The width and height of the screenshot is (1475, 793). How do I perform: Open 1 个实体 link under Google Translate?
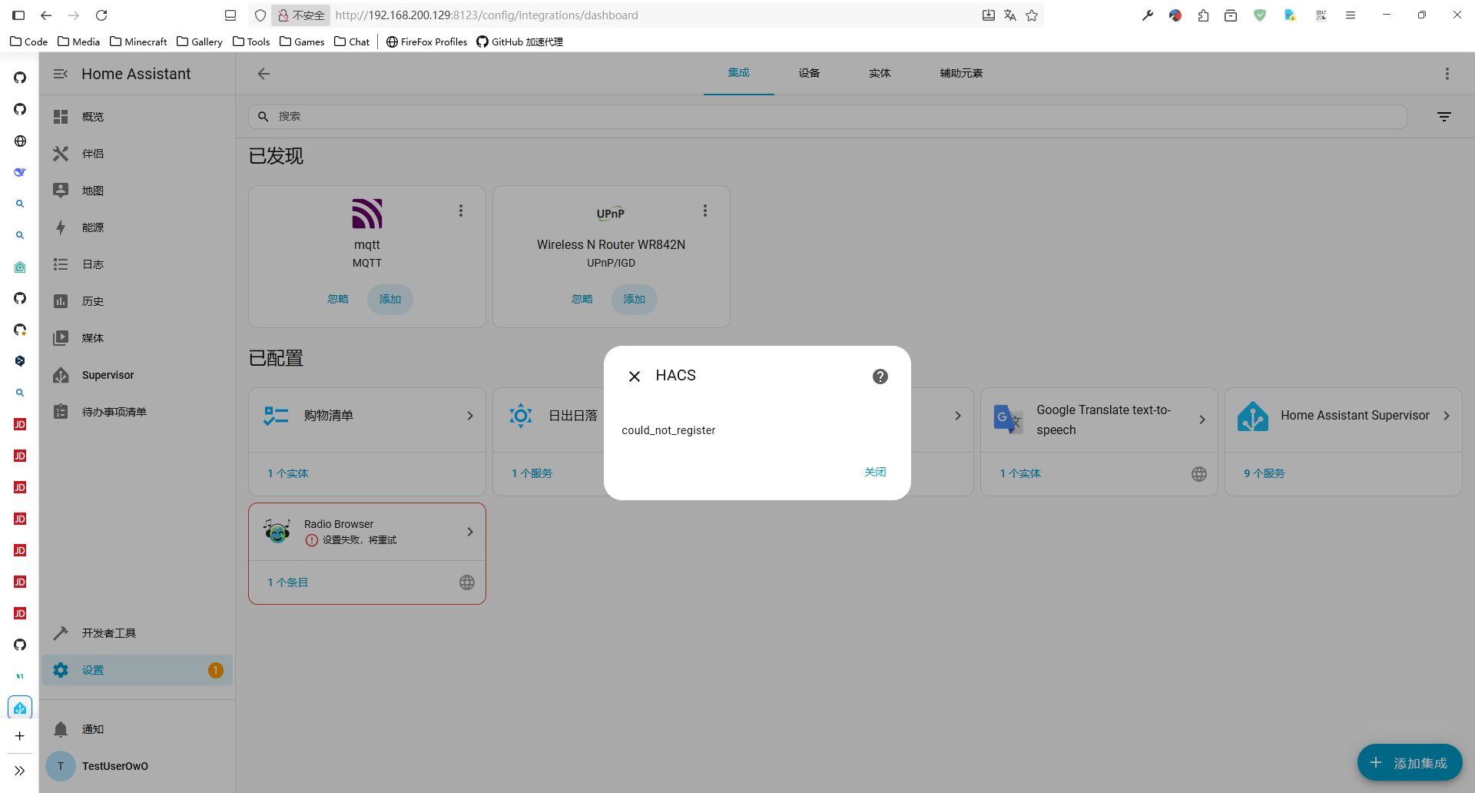tap(1020, 473)
